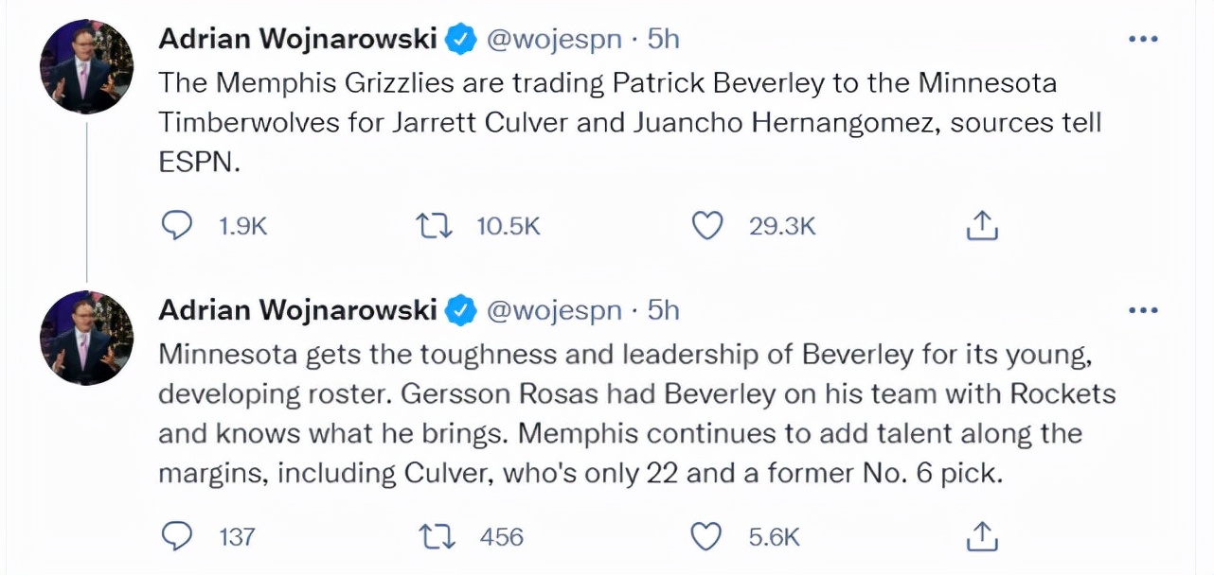Open more options on the first tweet
The height and width of the screenshot is (575, 1214).
coord(1143,39)
